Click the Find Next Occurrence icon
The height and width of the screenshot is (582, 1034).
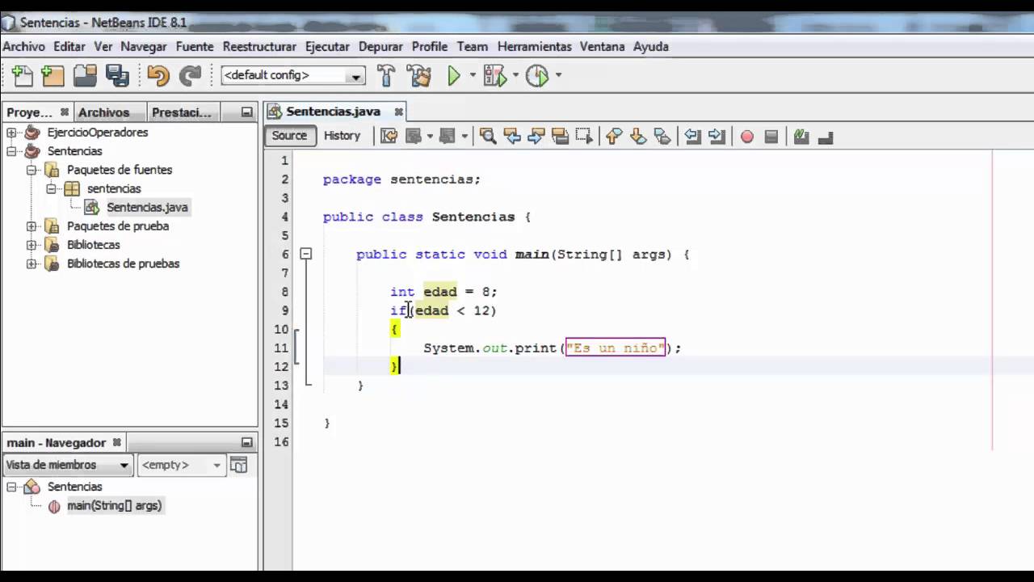click(x=536, y=137)
